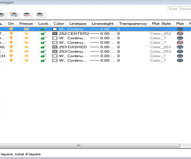Open the DASHED linetype selector
The width and height of the screenshot is (191, 159).
(x=77, y=47)
